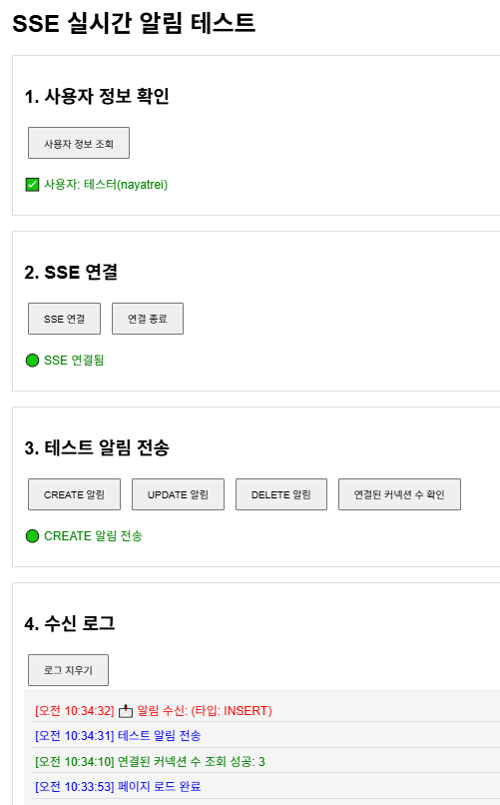This screenshot has width=500, height=805.
Task: Click the 사용자: 테스터(nayatrei) status text
Action: pos(106,185)
